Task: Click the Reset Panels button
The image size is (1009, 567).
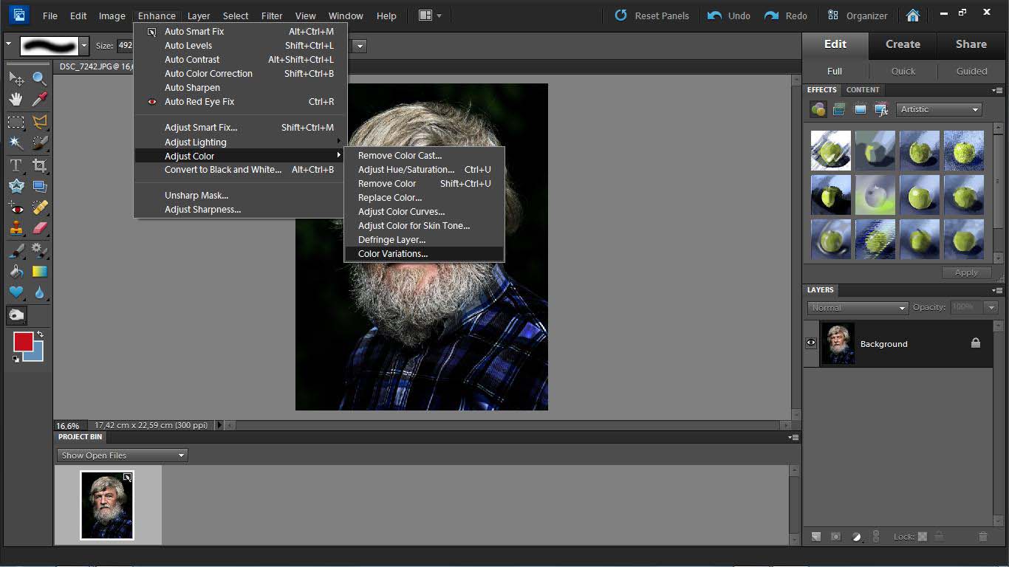Action: [x=651, y=16]
